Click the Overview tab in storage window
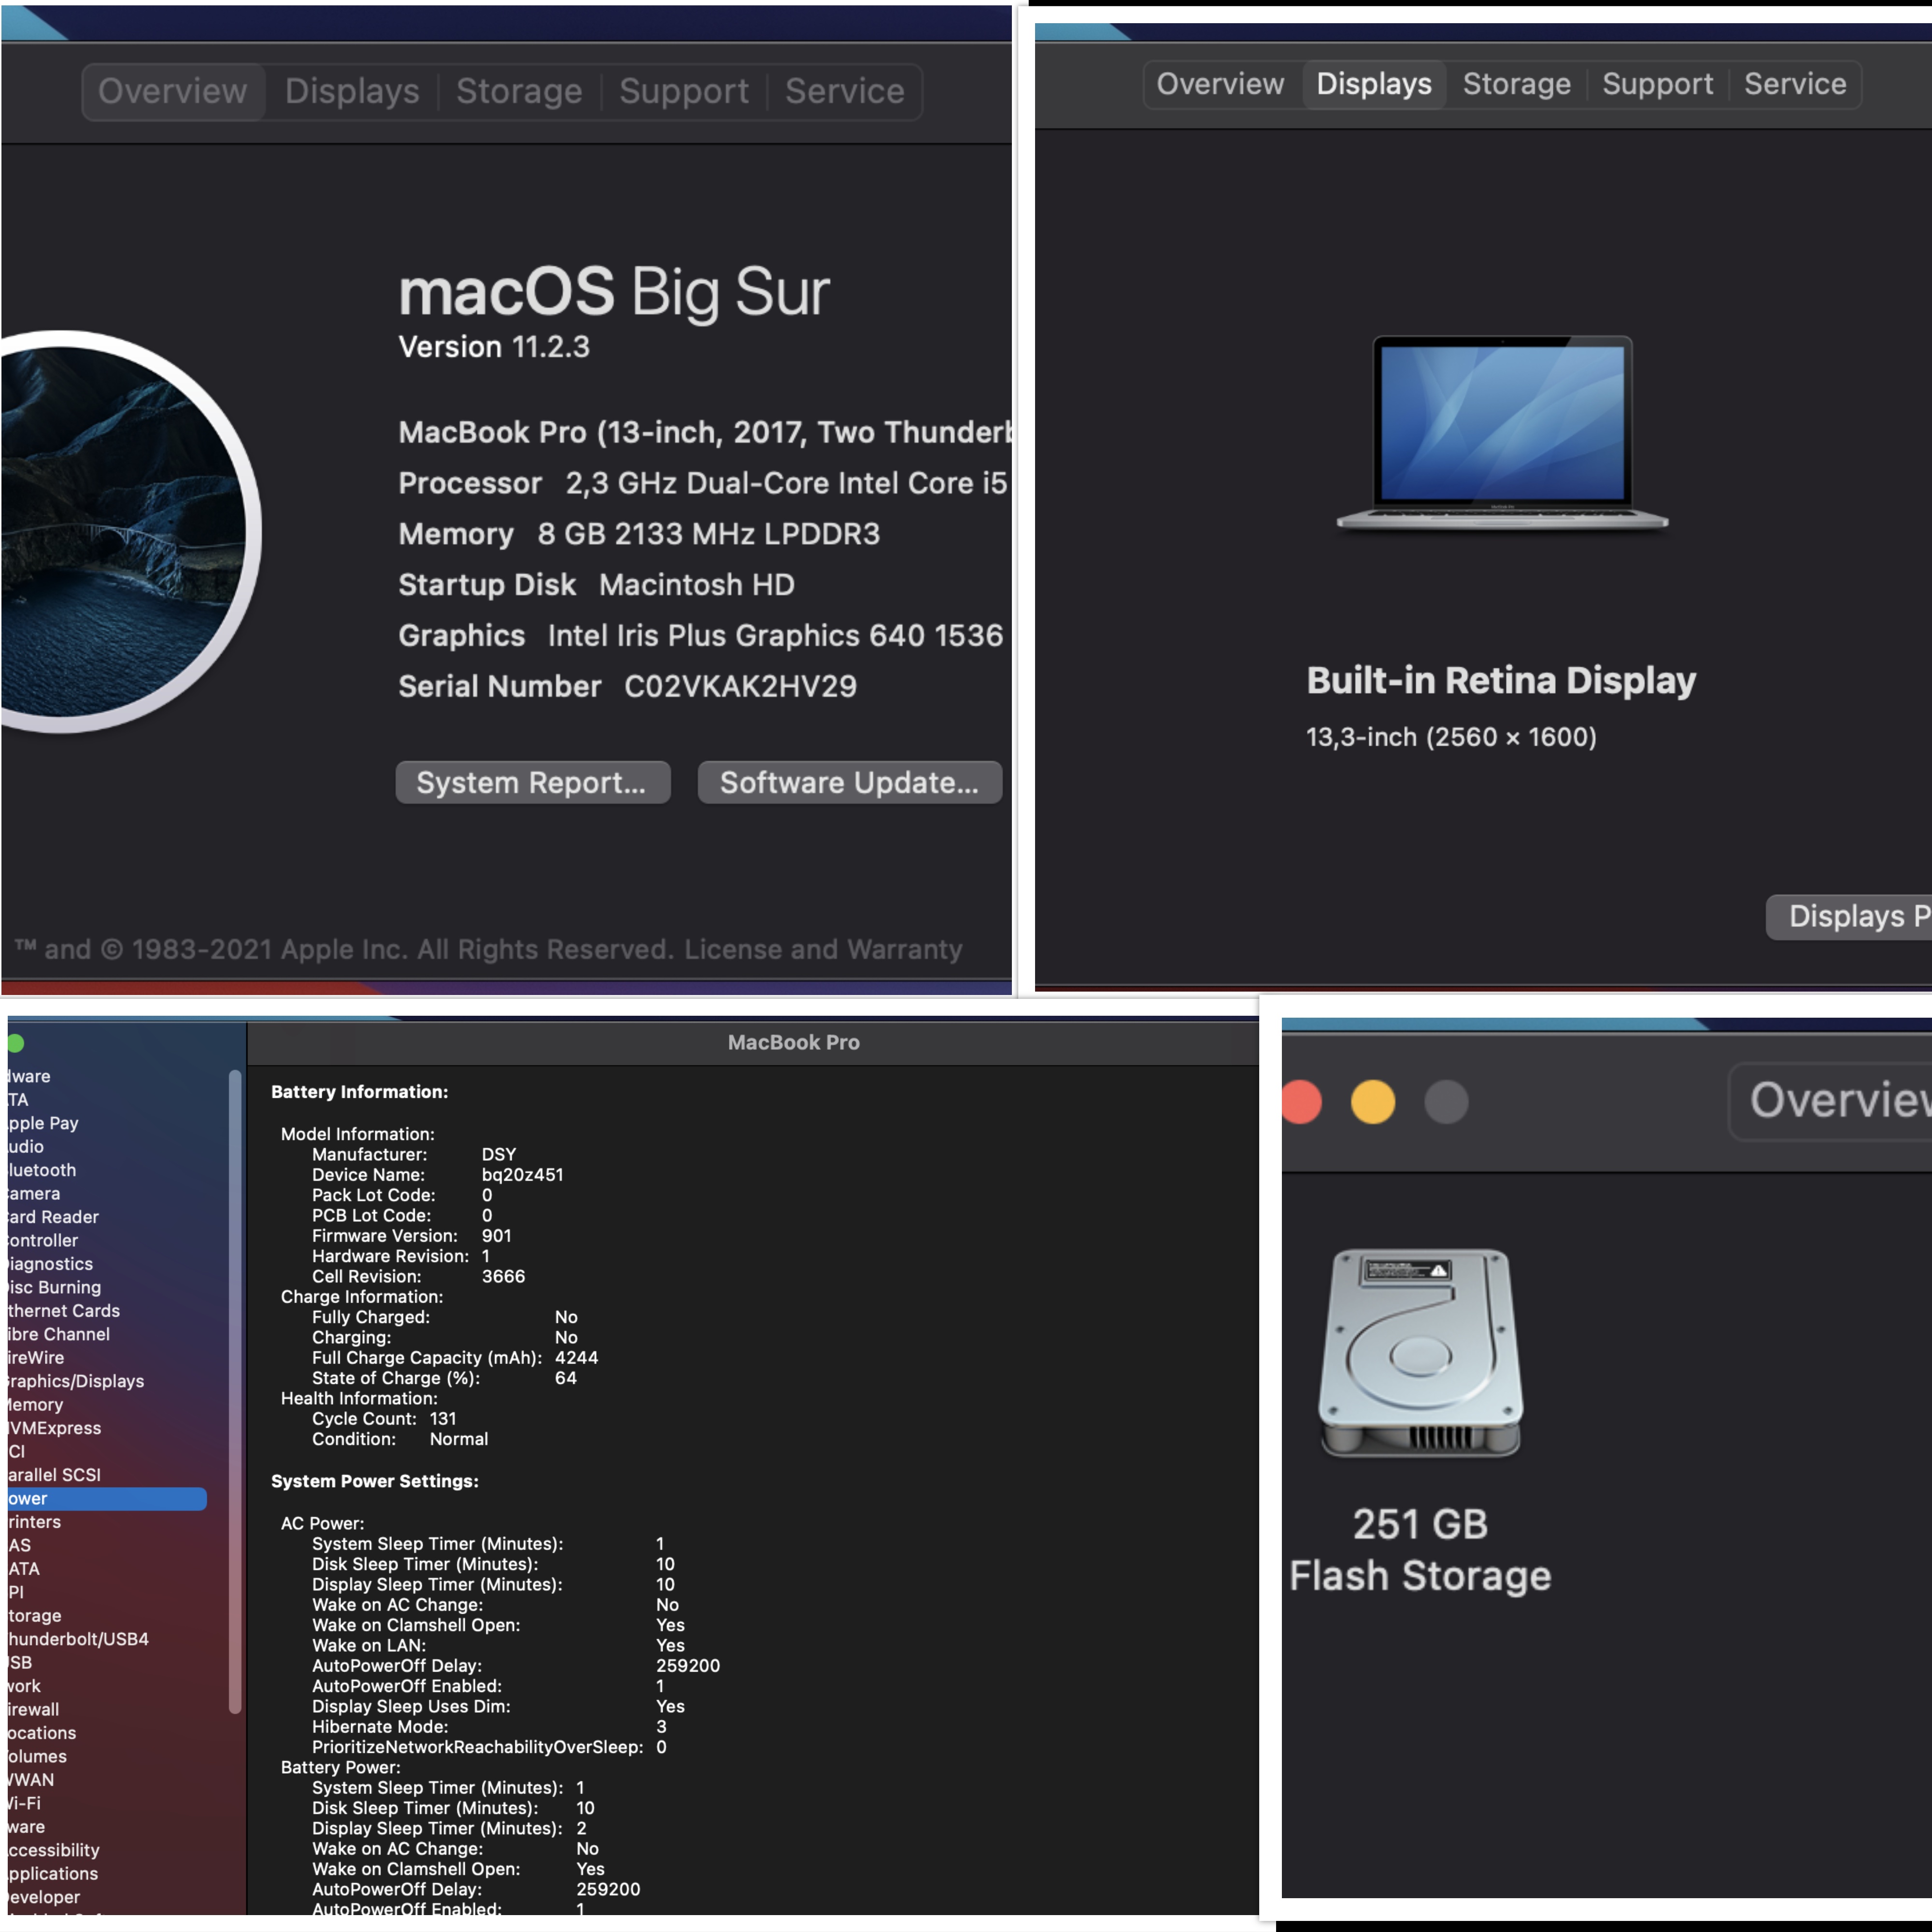The image size is (1932, 1932). click(x=1832, y=1101)
